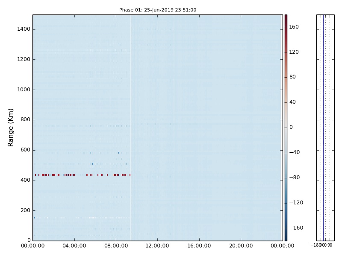This screenshot has height=256, width=342.
Task: Click the 1200 range tick label
Action: 24,59
